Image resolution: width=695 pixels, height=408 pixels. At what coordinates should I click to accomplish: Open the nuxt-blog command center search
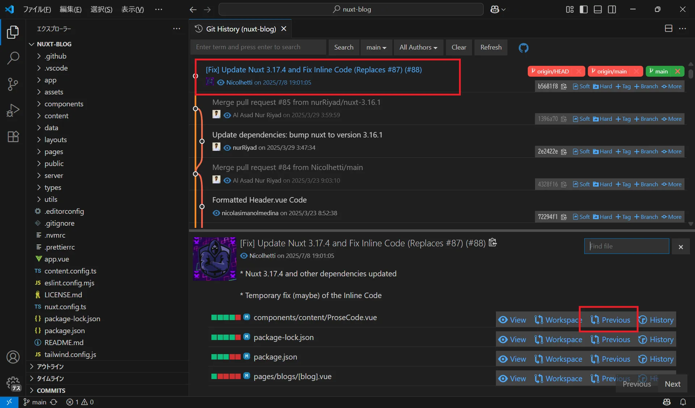(x=351, y=9)
